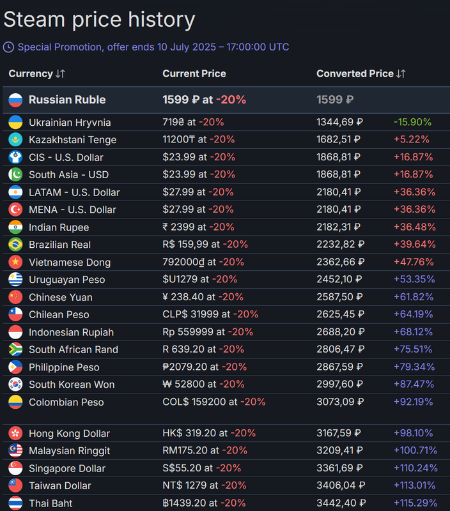This screenshot has height=511, width=450.
Task: Click the +5.22% difference value
Action: (412, 139)
